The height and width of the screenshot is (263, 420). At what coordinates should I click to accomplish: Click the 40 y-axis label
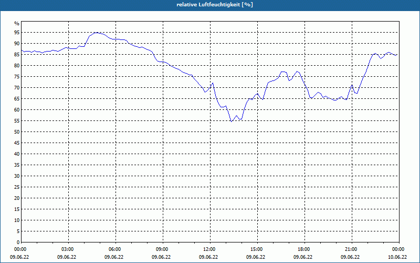17,154
